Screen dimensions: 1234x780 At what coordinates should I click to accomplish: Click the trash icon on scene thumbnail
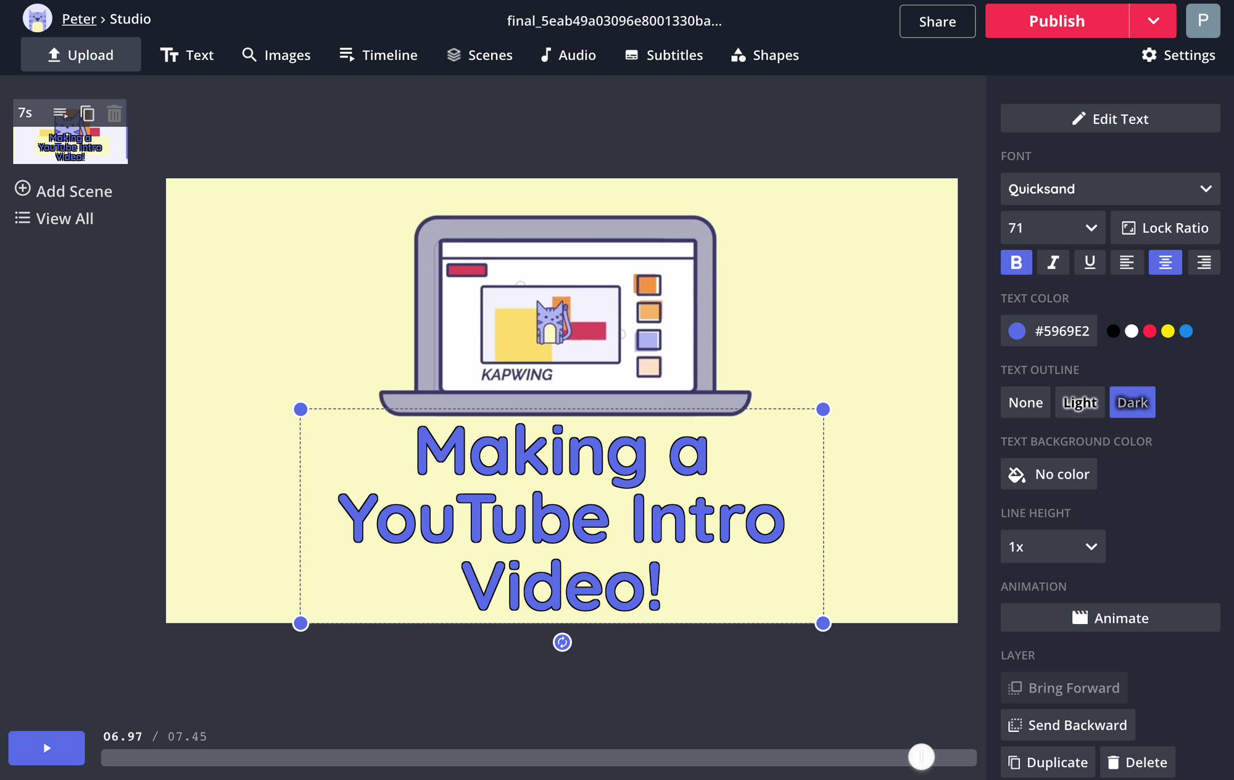point(114,113)
